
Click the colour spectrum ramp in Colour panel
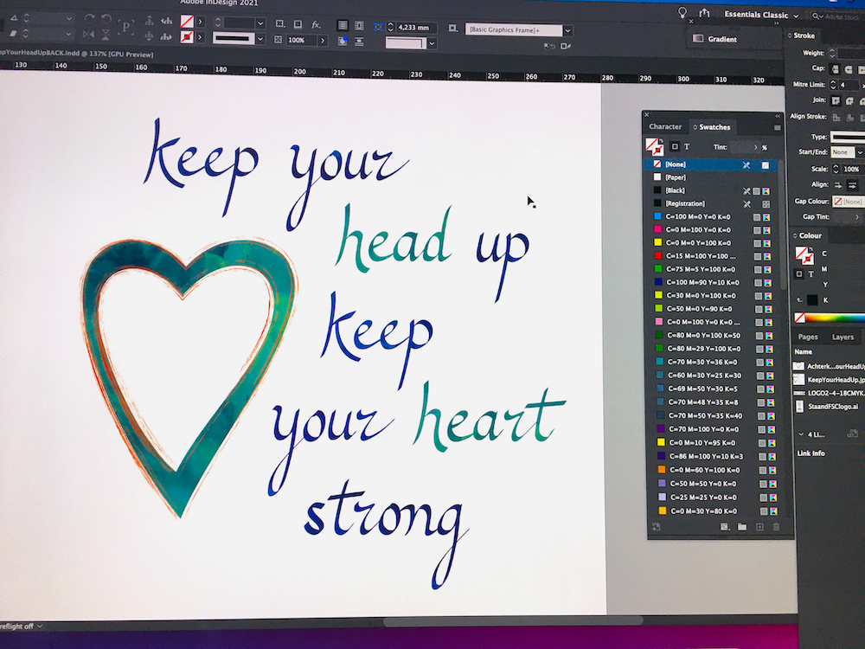pos(834,318)
